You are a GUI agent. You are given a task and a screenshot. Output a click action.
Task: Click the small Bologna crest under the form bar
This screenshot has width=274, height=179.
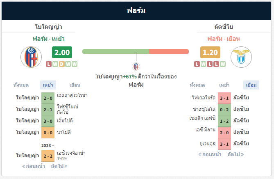pyautogui.click(x=136, y=67)
